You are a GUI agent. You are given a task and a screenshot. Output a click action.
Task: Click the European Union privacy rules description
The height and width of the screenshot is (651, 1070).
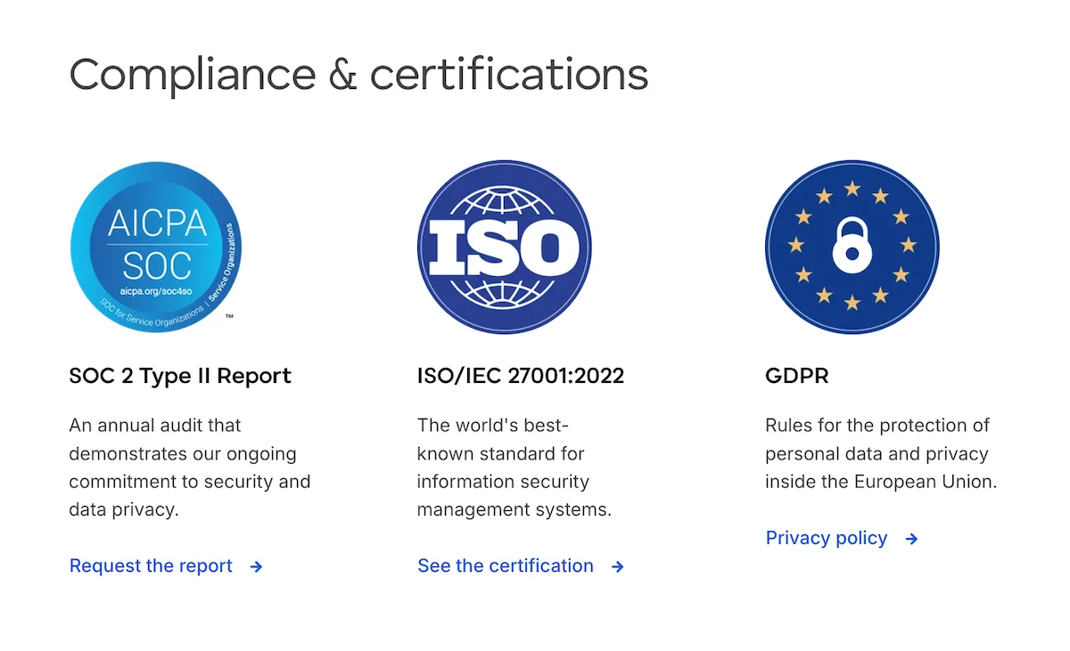tap(881, 453)
